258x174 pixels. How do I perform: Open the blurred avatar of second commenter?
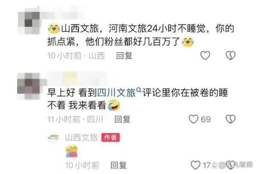pos(29,86)
